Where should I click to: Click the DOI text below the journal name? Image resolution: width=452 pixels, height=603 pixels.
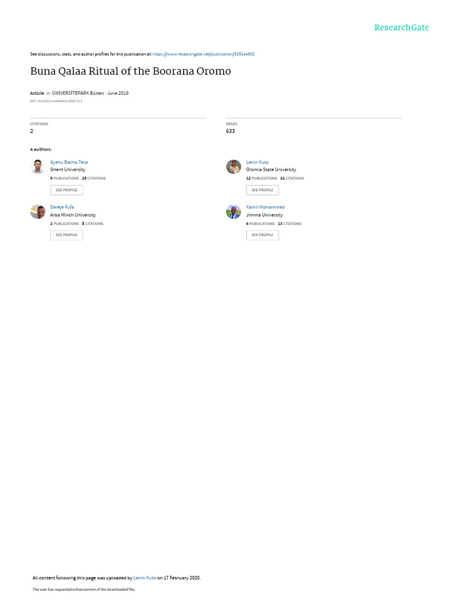click(56, 101)
